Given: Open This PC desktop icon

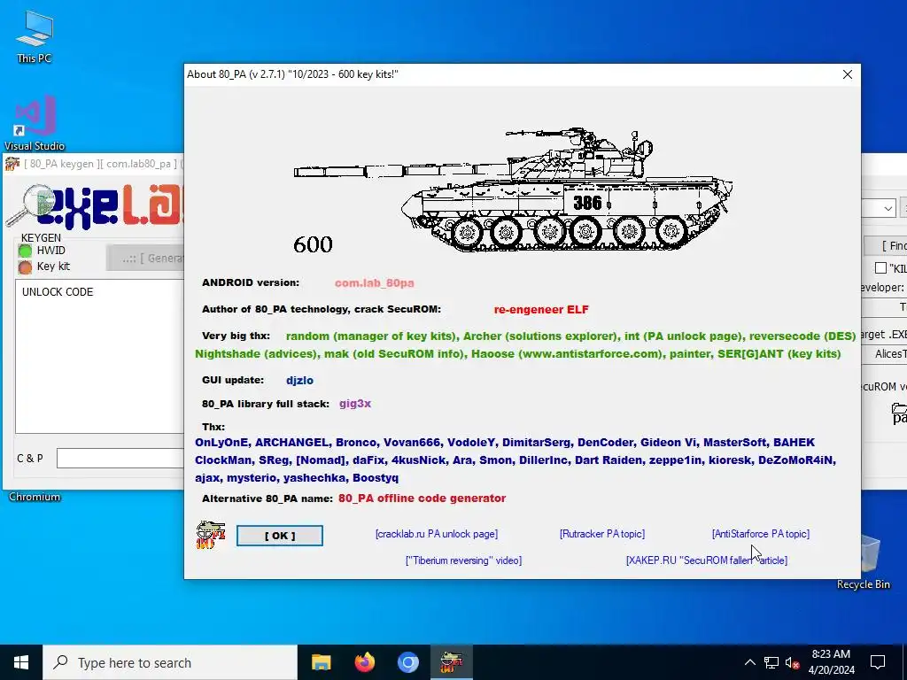Looking at the screenshot, I should click(x=35, y=37).
